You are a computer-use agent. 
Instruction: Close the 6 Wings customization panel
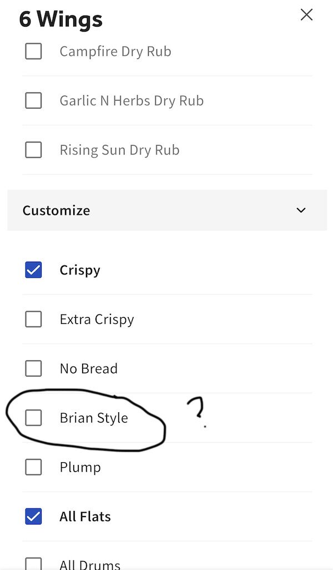(x=306, y=15)
